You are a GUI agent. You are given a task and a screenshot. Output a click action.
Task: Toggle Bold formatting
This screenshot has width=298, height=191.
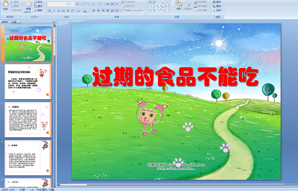click(x=49, y=11)
